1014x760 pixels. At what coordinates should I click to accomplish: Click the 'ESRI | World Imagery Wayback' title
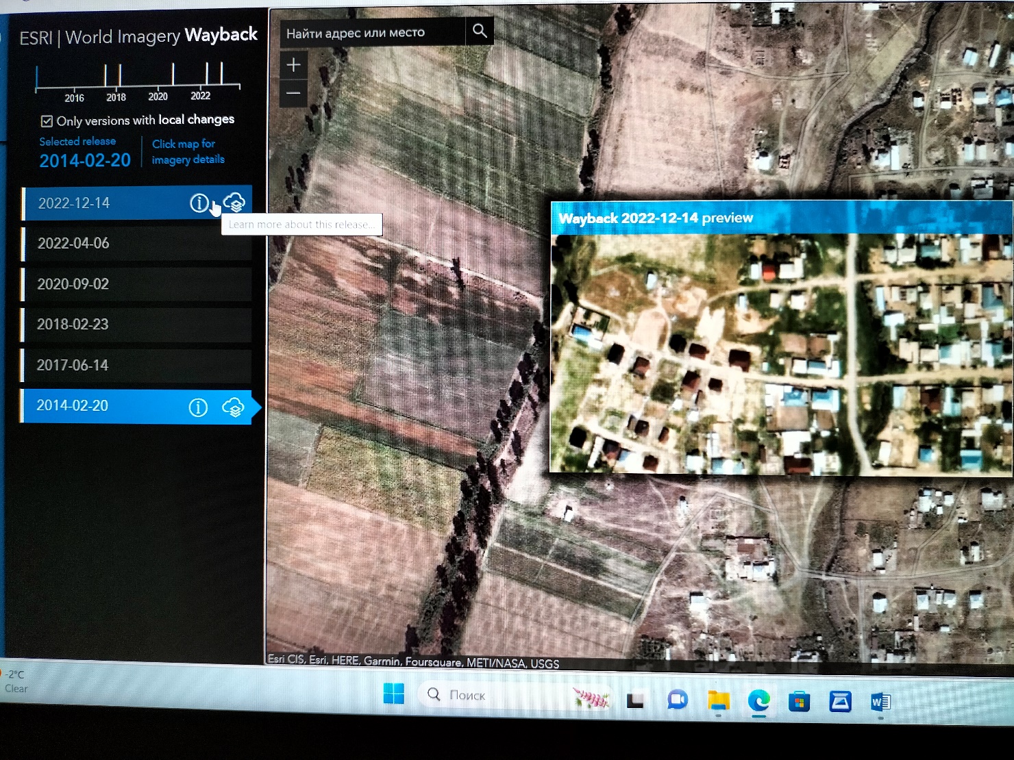point(138,36)
